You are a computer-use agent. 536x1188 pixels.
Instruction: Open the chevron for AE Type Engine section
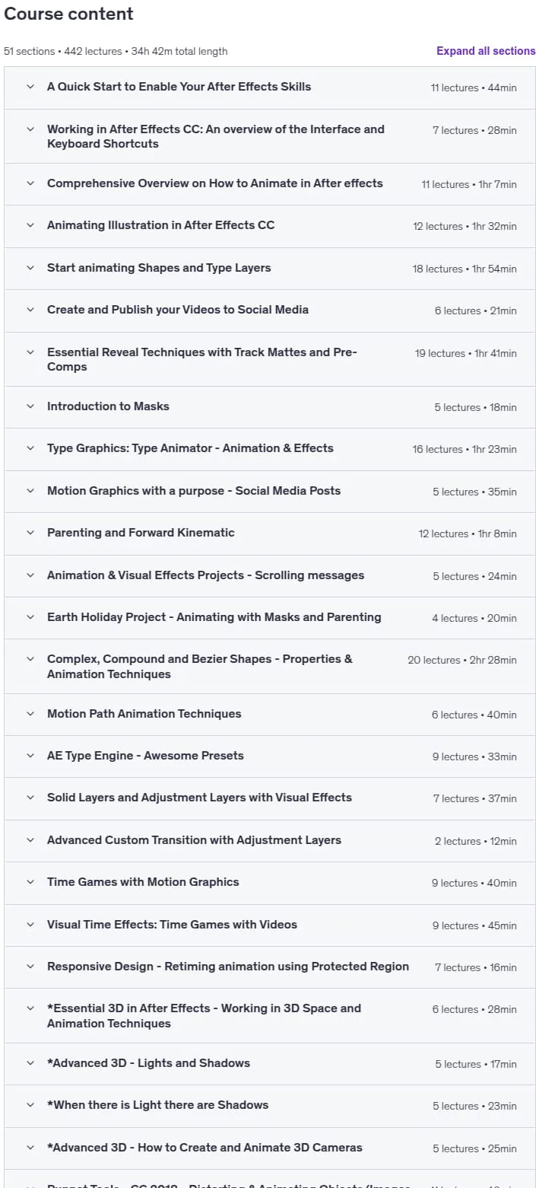click(x=30, y=756)
